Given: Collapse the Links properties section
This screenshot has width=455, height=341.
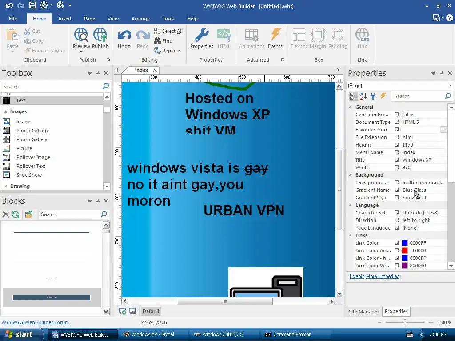Looking at the screenshot, I should [x=350, y=235].
